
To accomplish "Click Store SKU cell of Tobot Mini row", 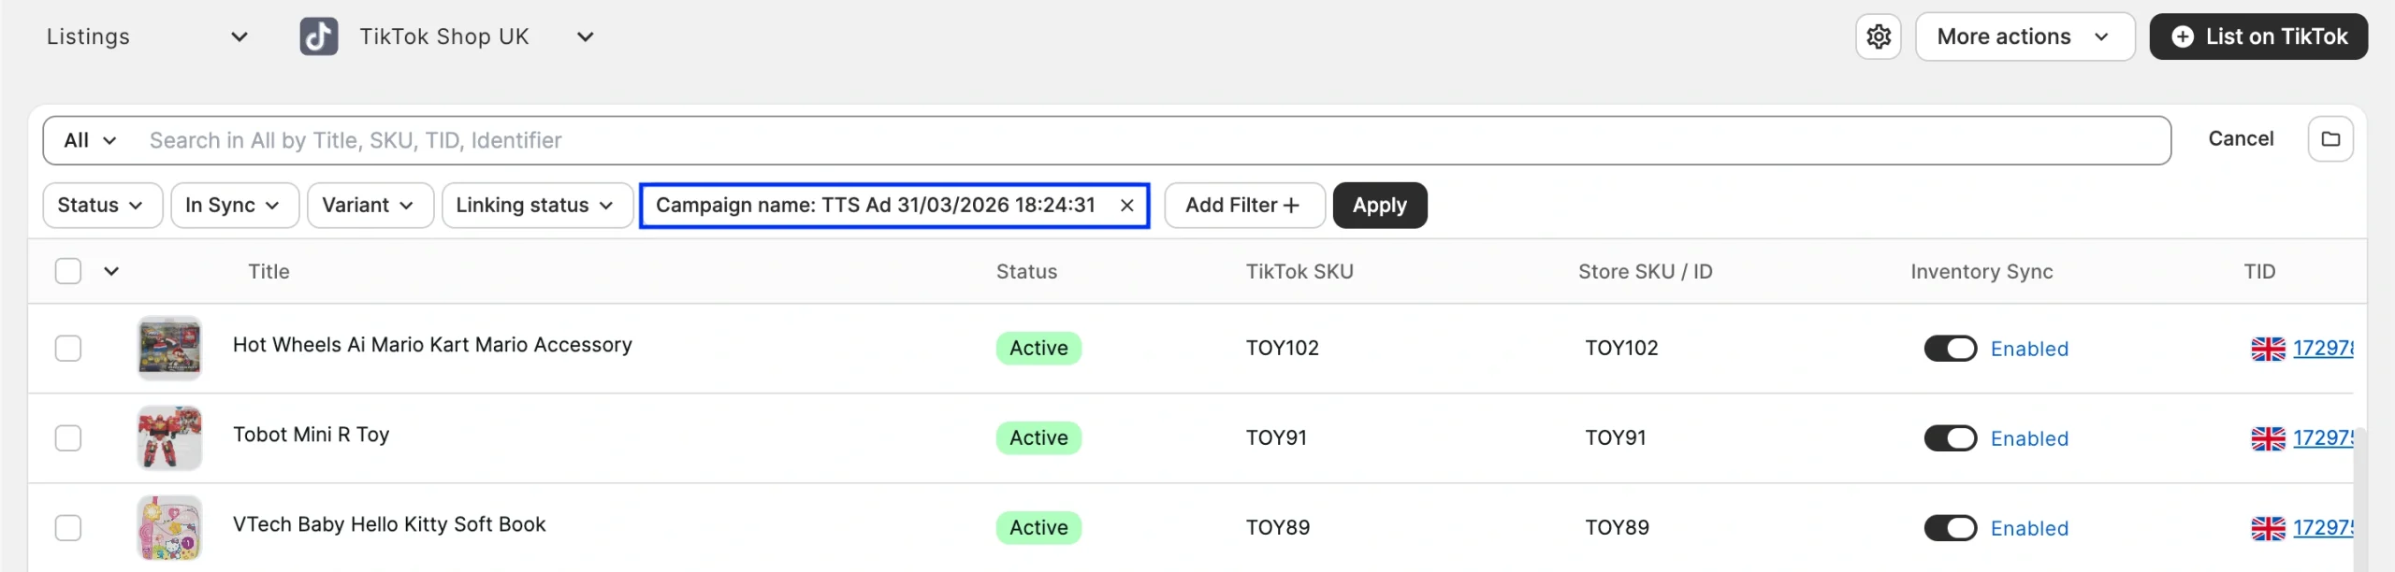I will tap(1616, 438).
